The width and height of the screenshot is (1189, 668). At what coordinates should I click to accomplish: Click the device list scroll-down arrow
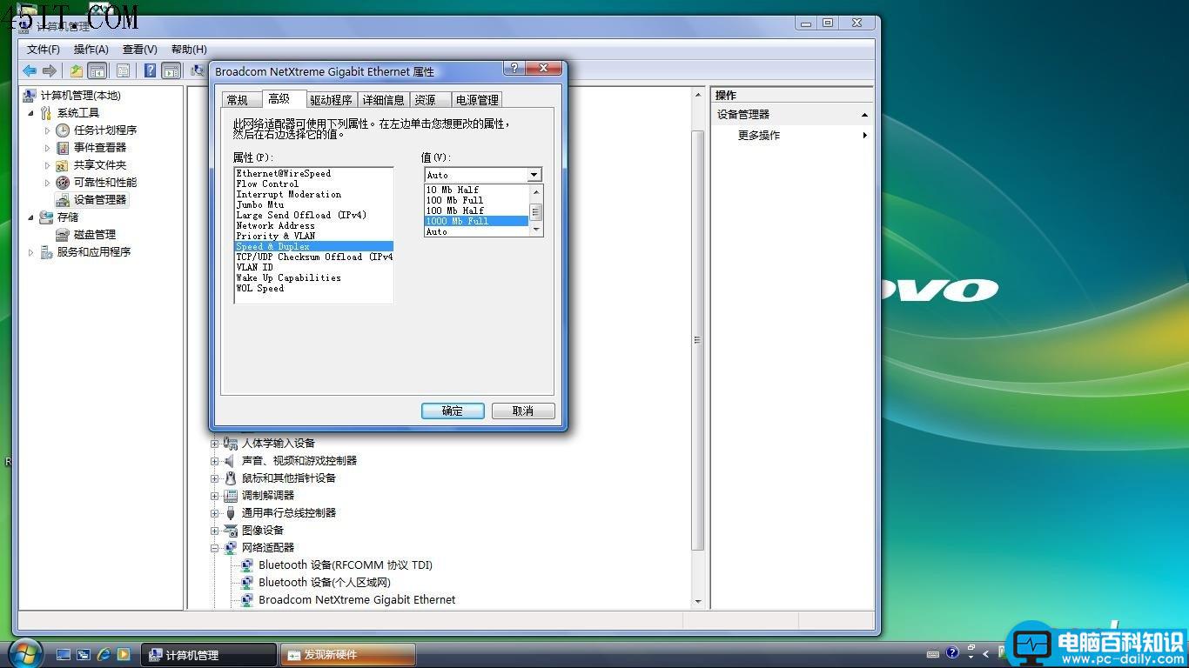pyautogui.click(x=698, y=602)
